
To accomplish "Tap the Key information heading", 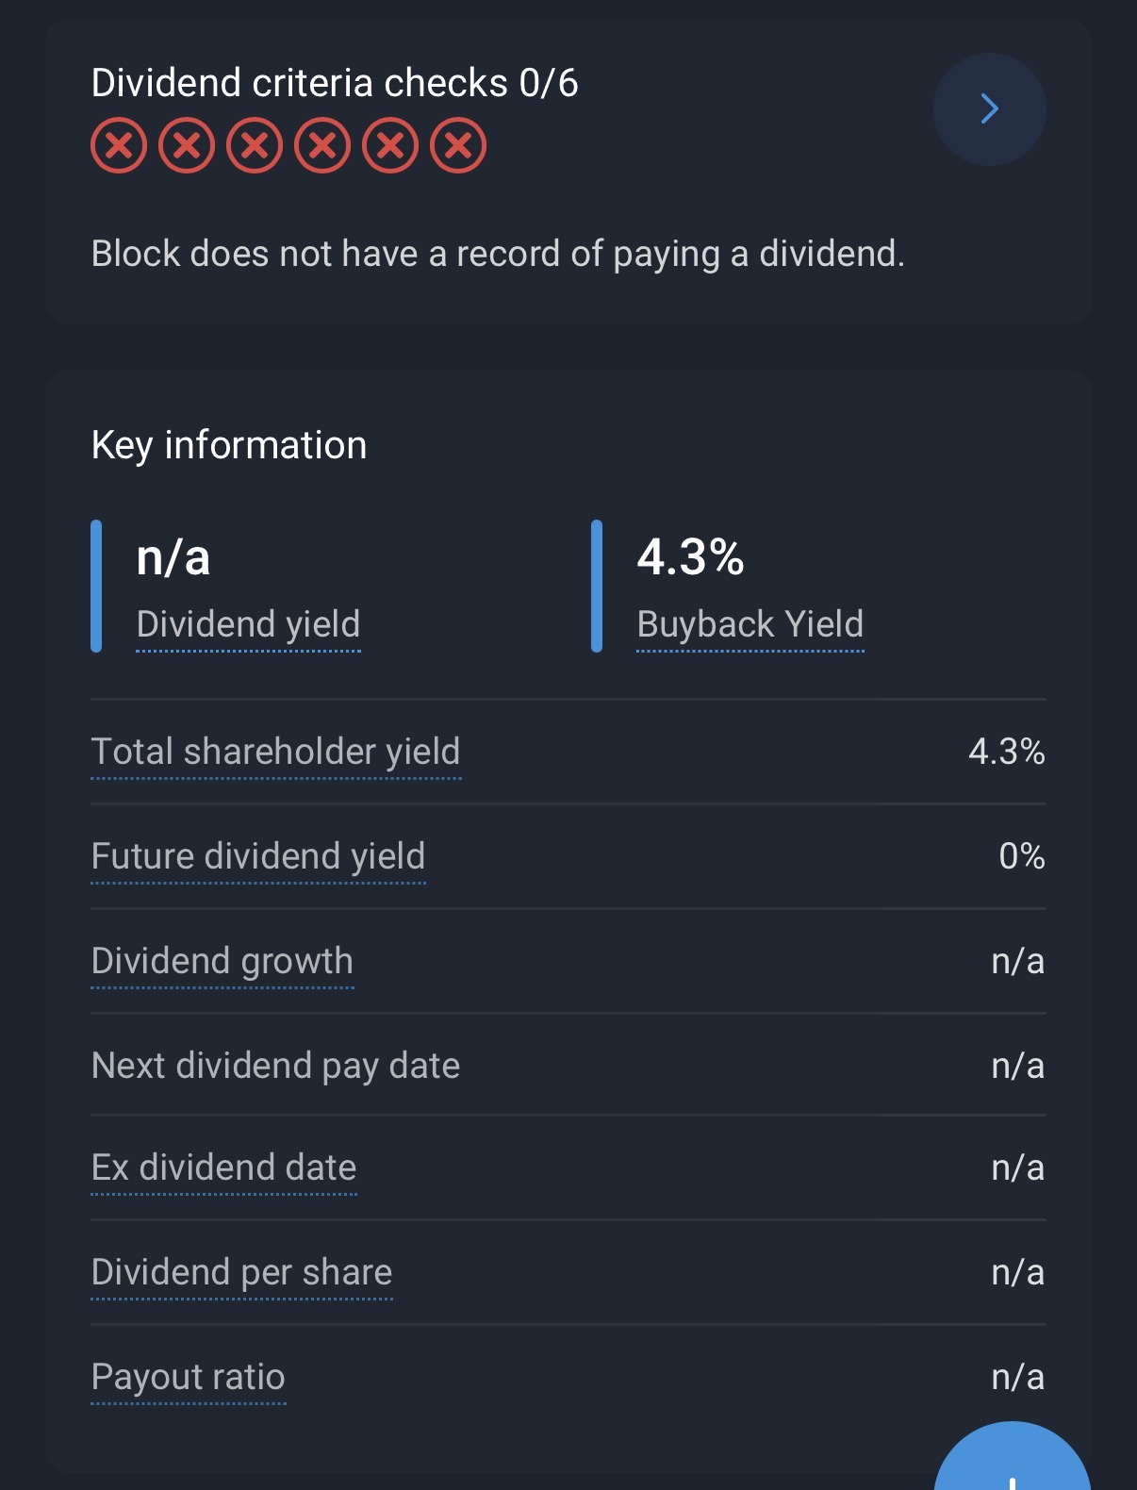I will (229, 445).
